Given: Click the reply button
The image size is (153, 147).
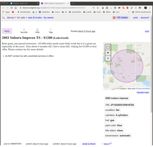Looking at the screenshot, I should click(7, 31).
